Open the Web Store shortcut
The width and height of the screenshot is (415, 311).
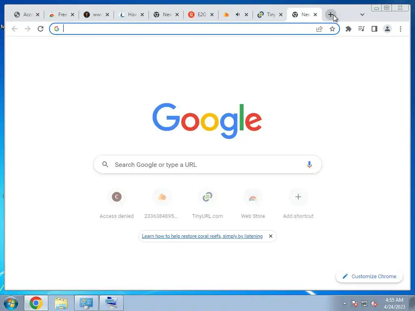(x=253, y=204)
